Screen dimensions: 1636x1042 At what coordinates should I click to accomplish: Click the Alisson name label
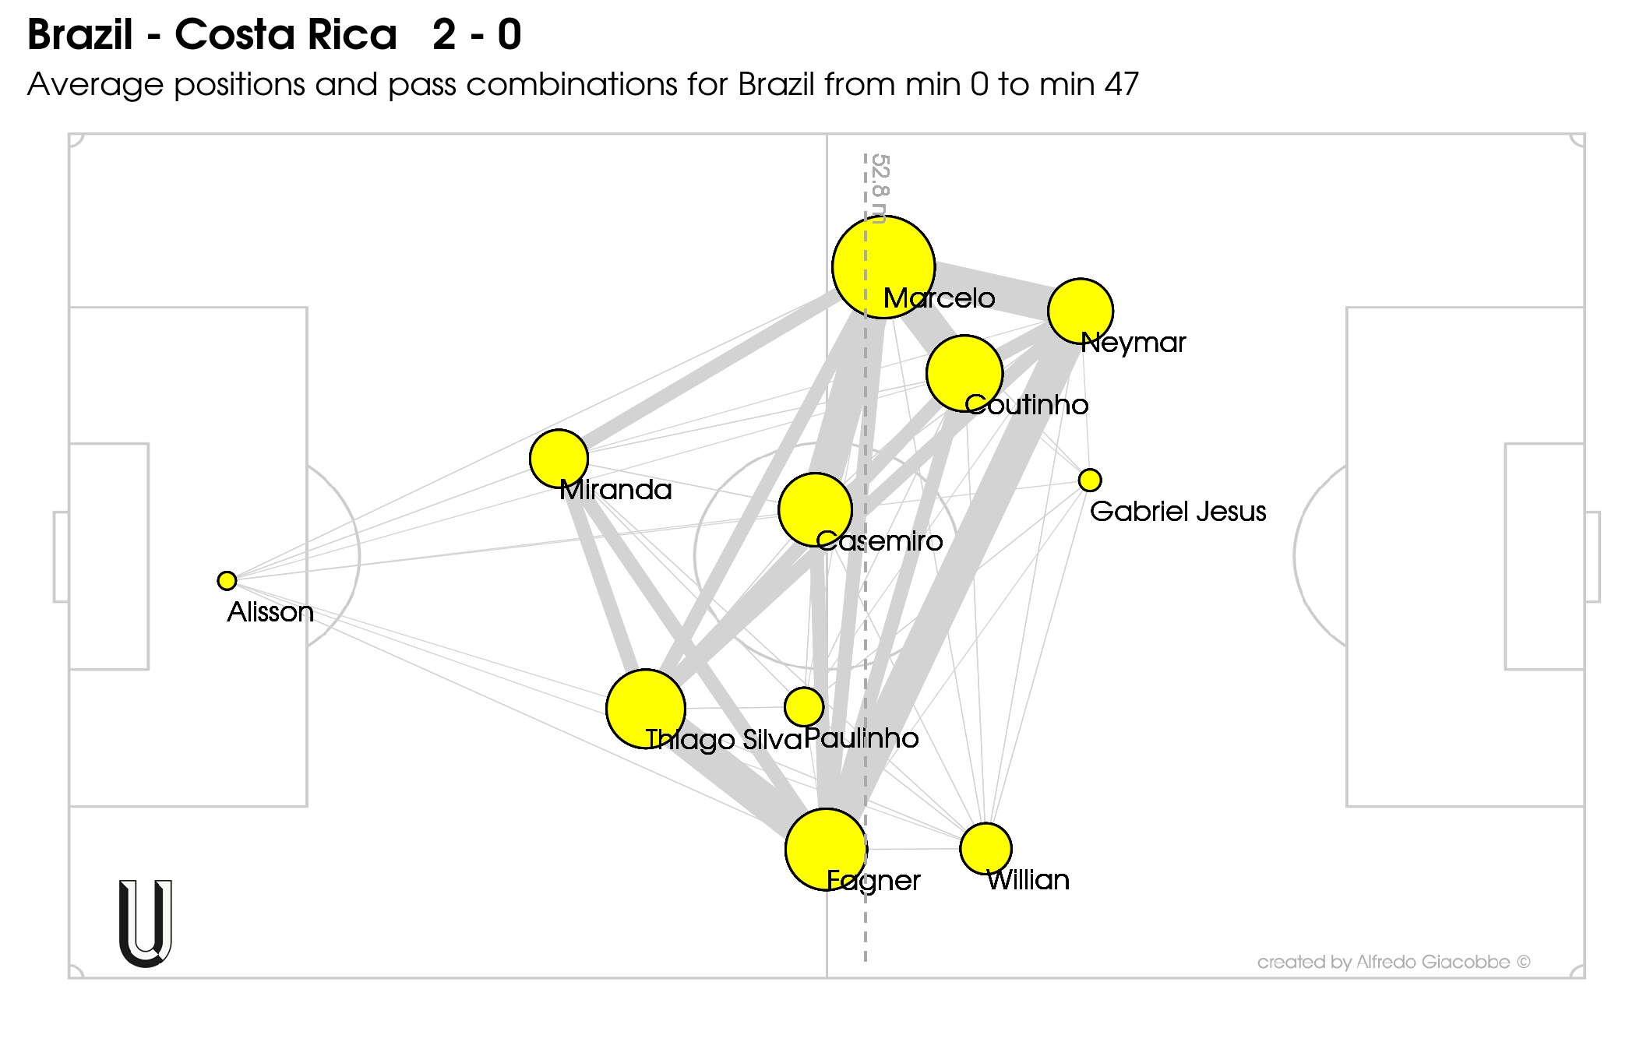(270, 612)
